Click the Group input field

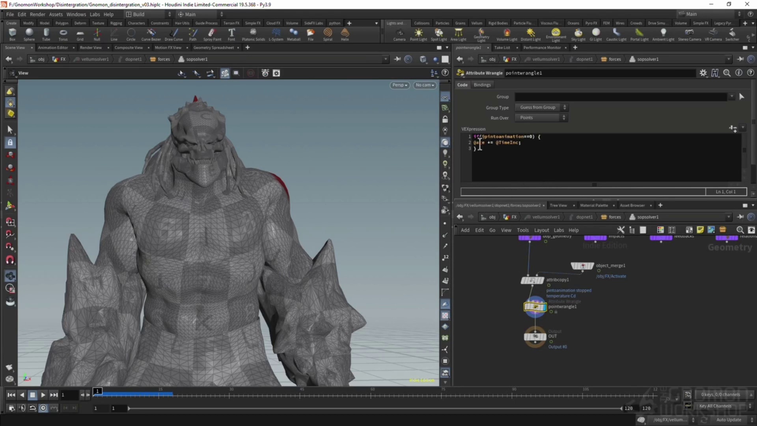click(621, 97)
